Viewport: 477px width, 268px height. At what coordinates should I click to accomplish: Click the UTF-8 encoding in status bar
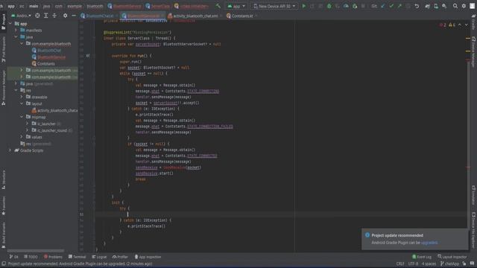coord(413,264)
